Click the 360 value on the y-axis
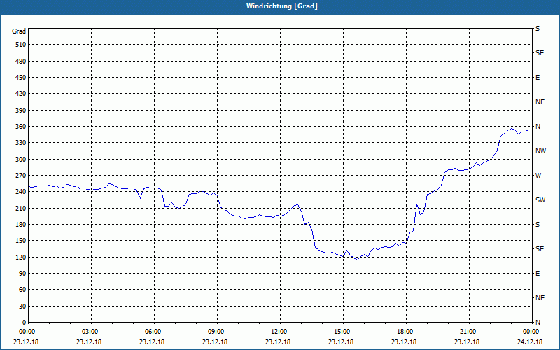 click(20, 127)
